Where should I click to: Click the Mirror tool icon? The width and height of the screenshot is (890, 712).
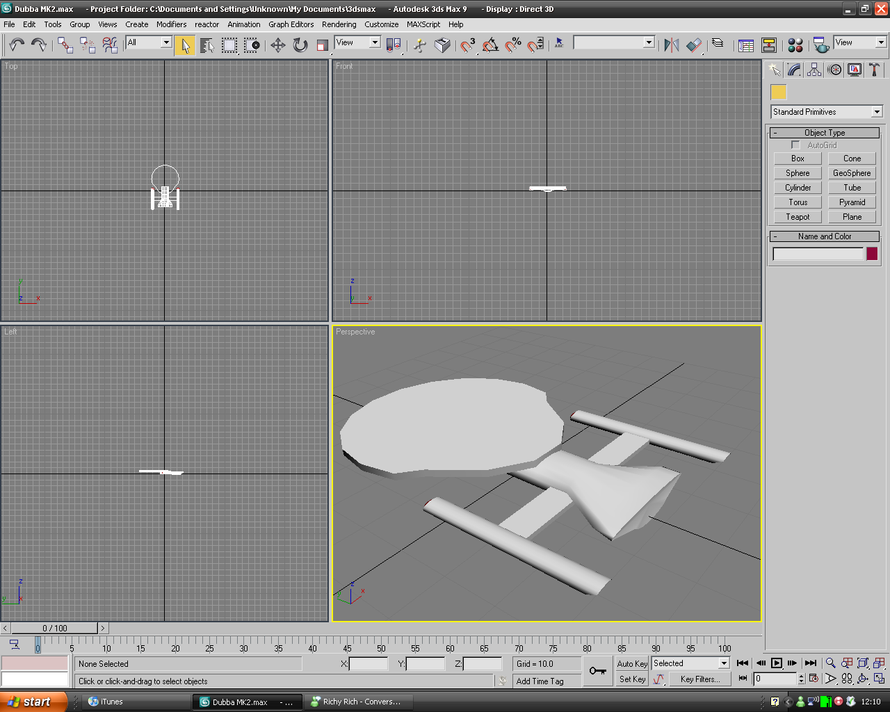coord(671,45)
